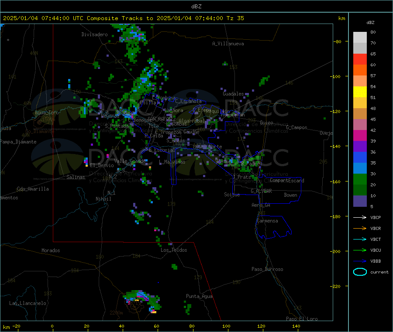Click the Agua_Toro place label

(47, 113)
